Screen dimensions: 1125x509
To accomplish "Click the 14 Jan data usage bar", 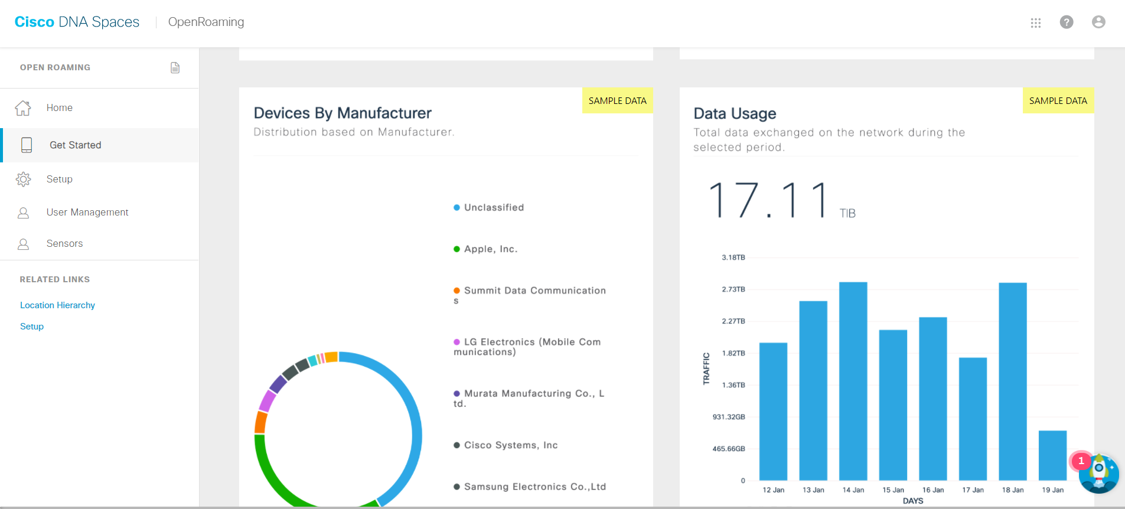I will (x=853, y=381).
